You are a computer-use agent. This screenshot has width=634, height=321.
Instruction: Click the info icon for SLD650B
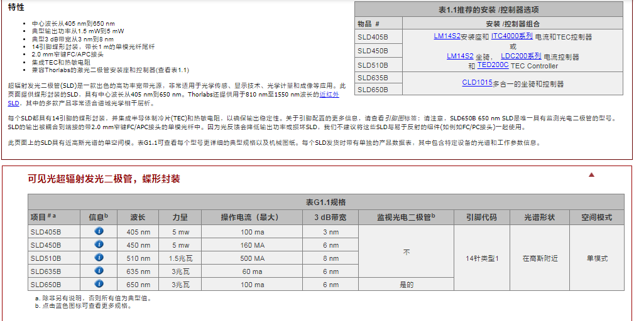[x=99, y=284]
